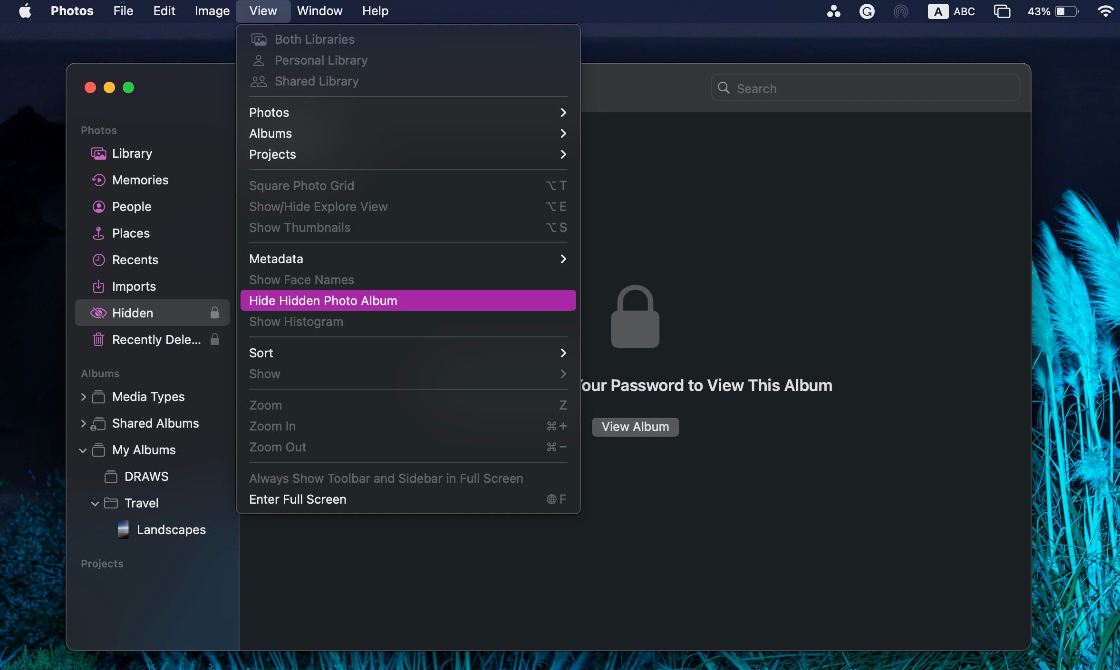
Task: Open the Places map pin item
Action: click(98, 233)
